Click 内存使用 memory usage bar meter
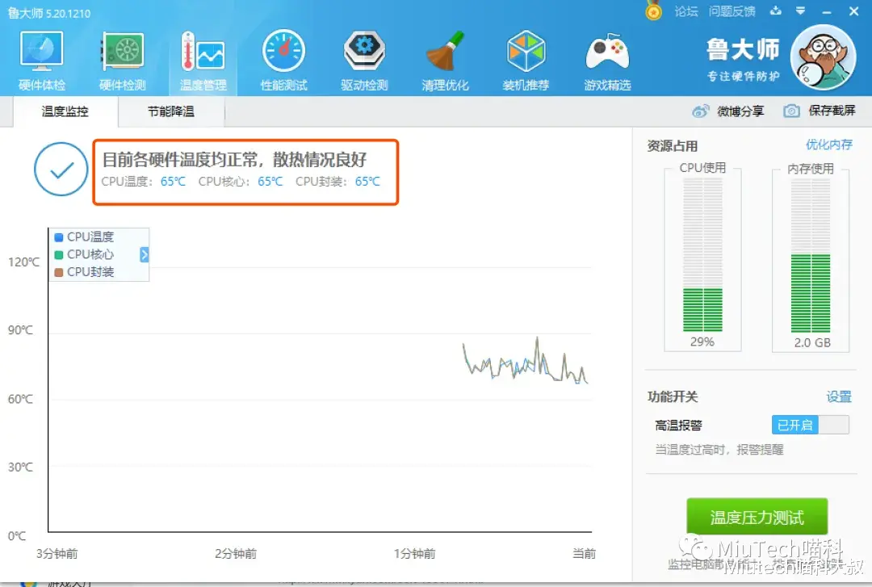 tap(811, 256)
